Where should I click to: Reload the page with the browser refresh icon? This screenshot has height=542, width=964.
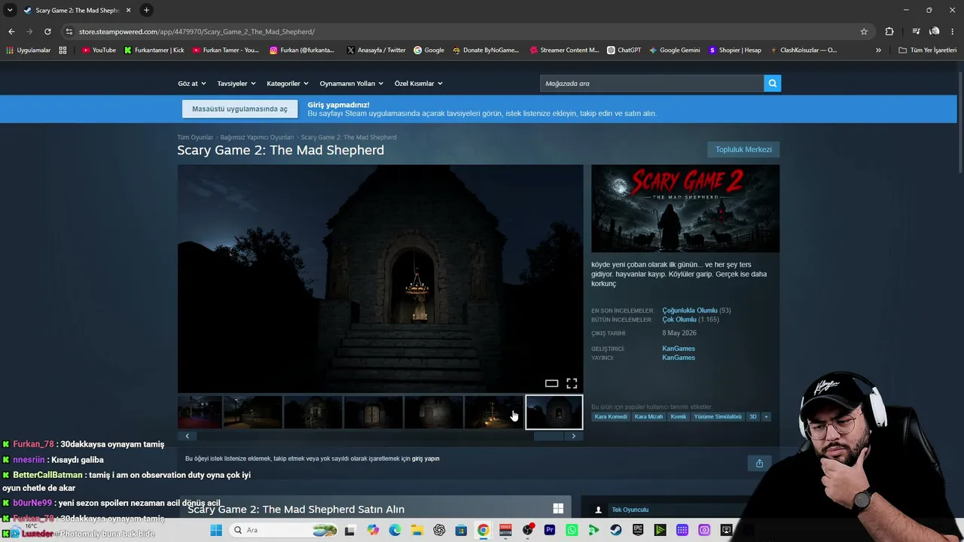(x=47, y=32)
